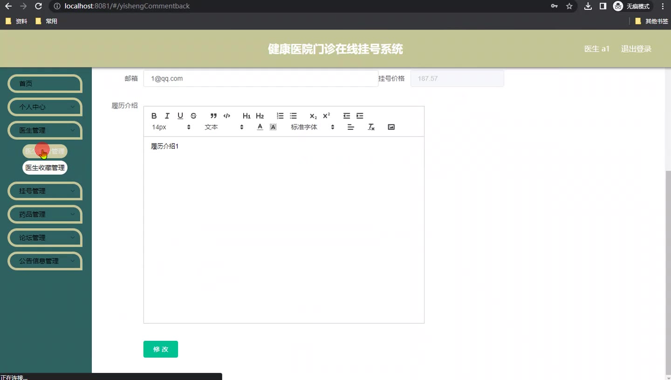Insert an image into the editor
This screenshot has height=380, width=671.
click(x=391, y=127)
